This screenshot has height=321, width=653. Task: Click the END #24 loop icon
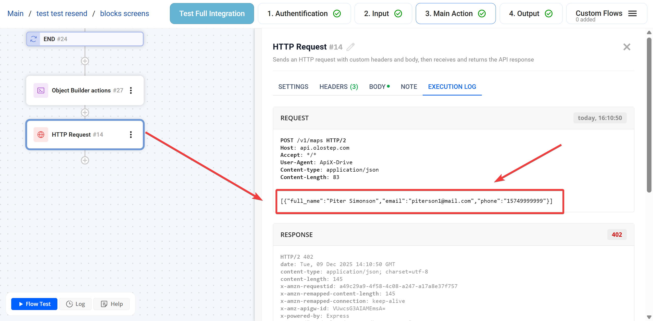pyautogui.click(x=33, y=39)
